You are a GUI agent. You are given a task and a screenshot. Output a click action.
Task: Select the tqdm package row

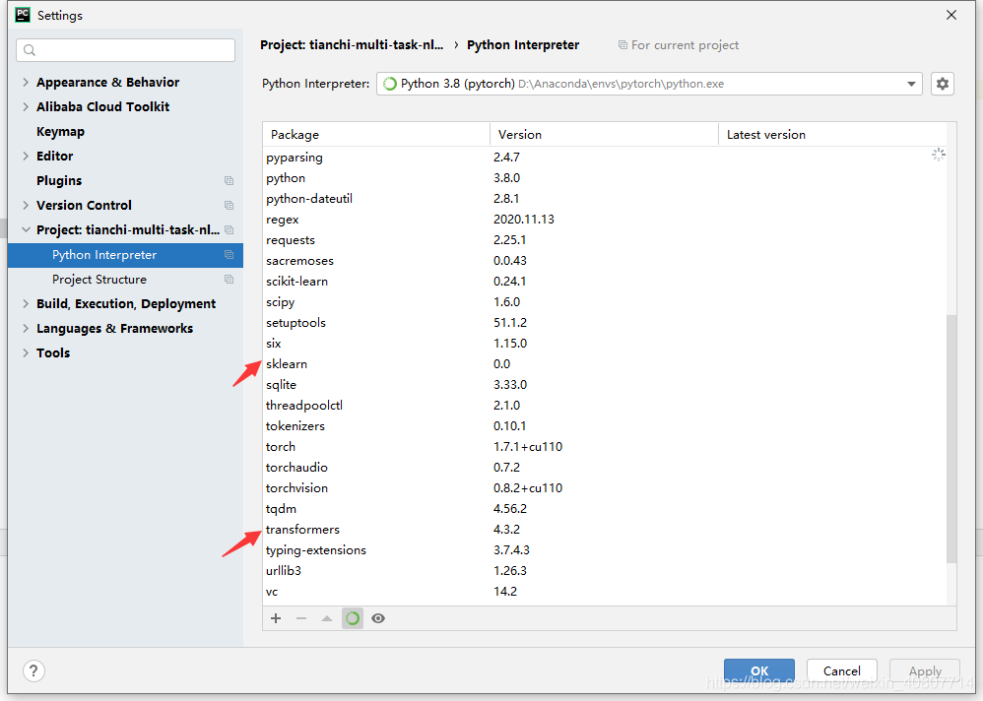click(x=605, y=509)
